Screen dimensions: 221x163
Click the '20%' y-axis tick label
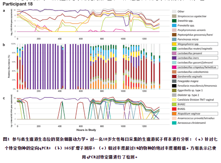[x=14, y=80]
